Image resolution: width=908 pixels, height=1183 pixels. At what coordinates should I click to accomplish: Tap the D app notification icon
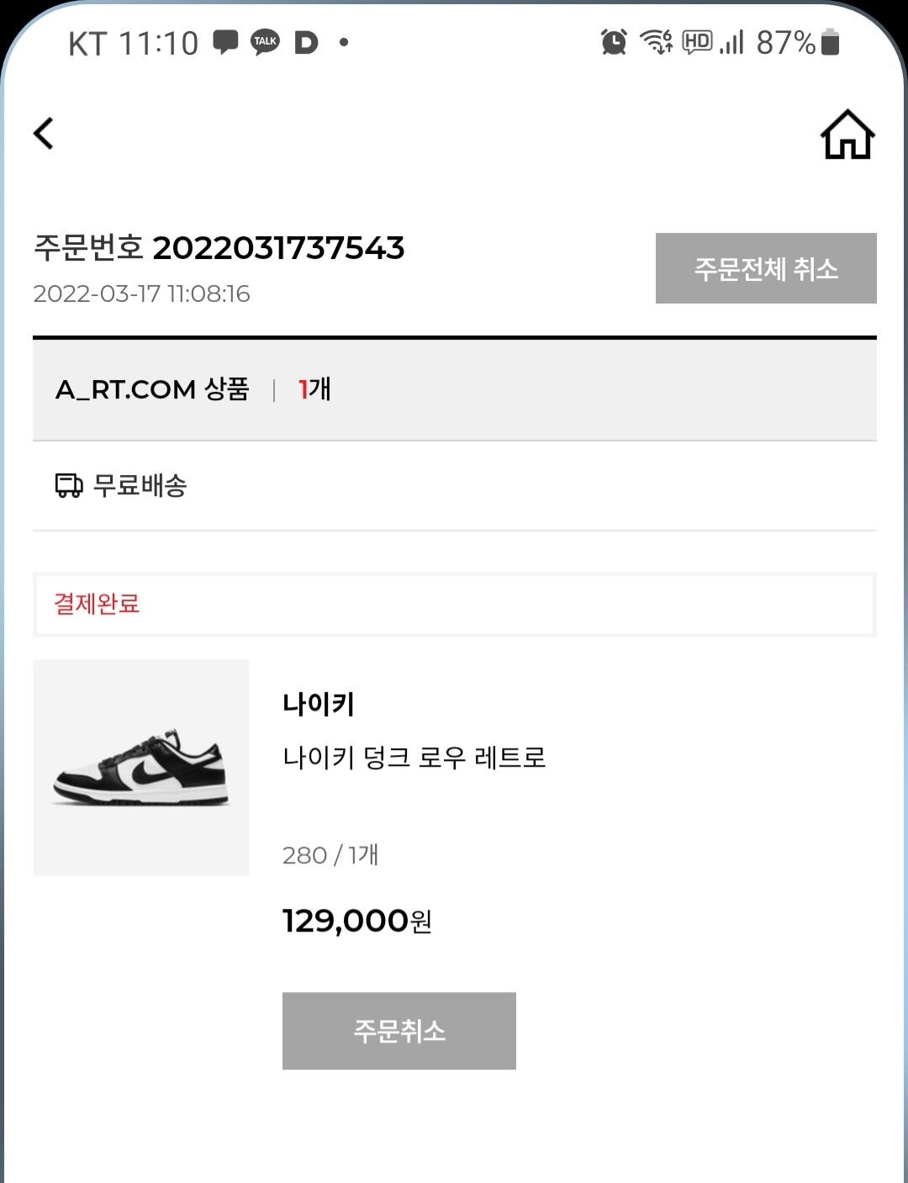306,42
